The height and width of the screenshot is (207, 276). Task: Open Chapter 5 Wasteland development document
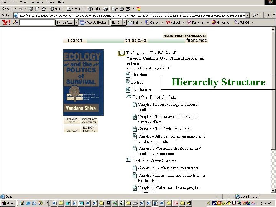click(135, 148)
